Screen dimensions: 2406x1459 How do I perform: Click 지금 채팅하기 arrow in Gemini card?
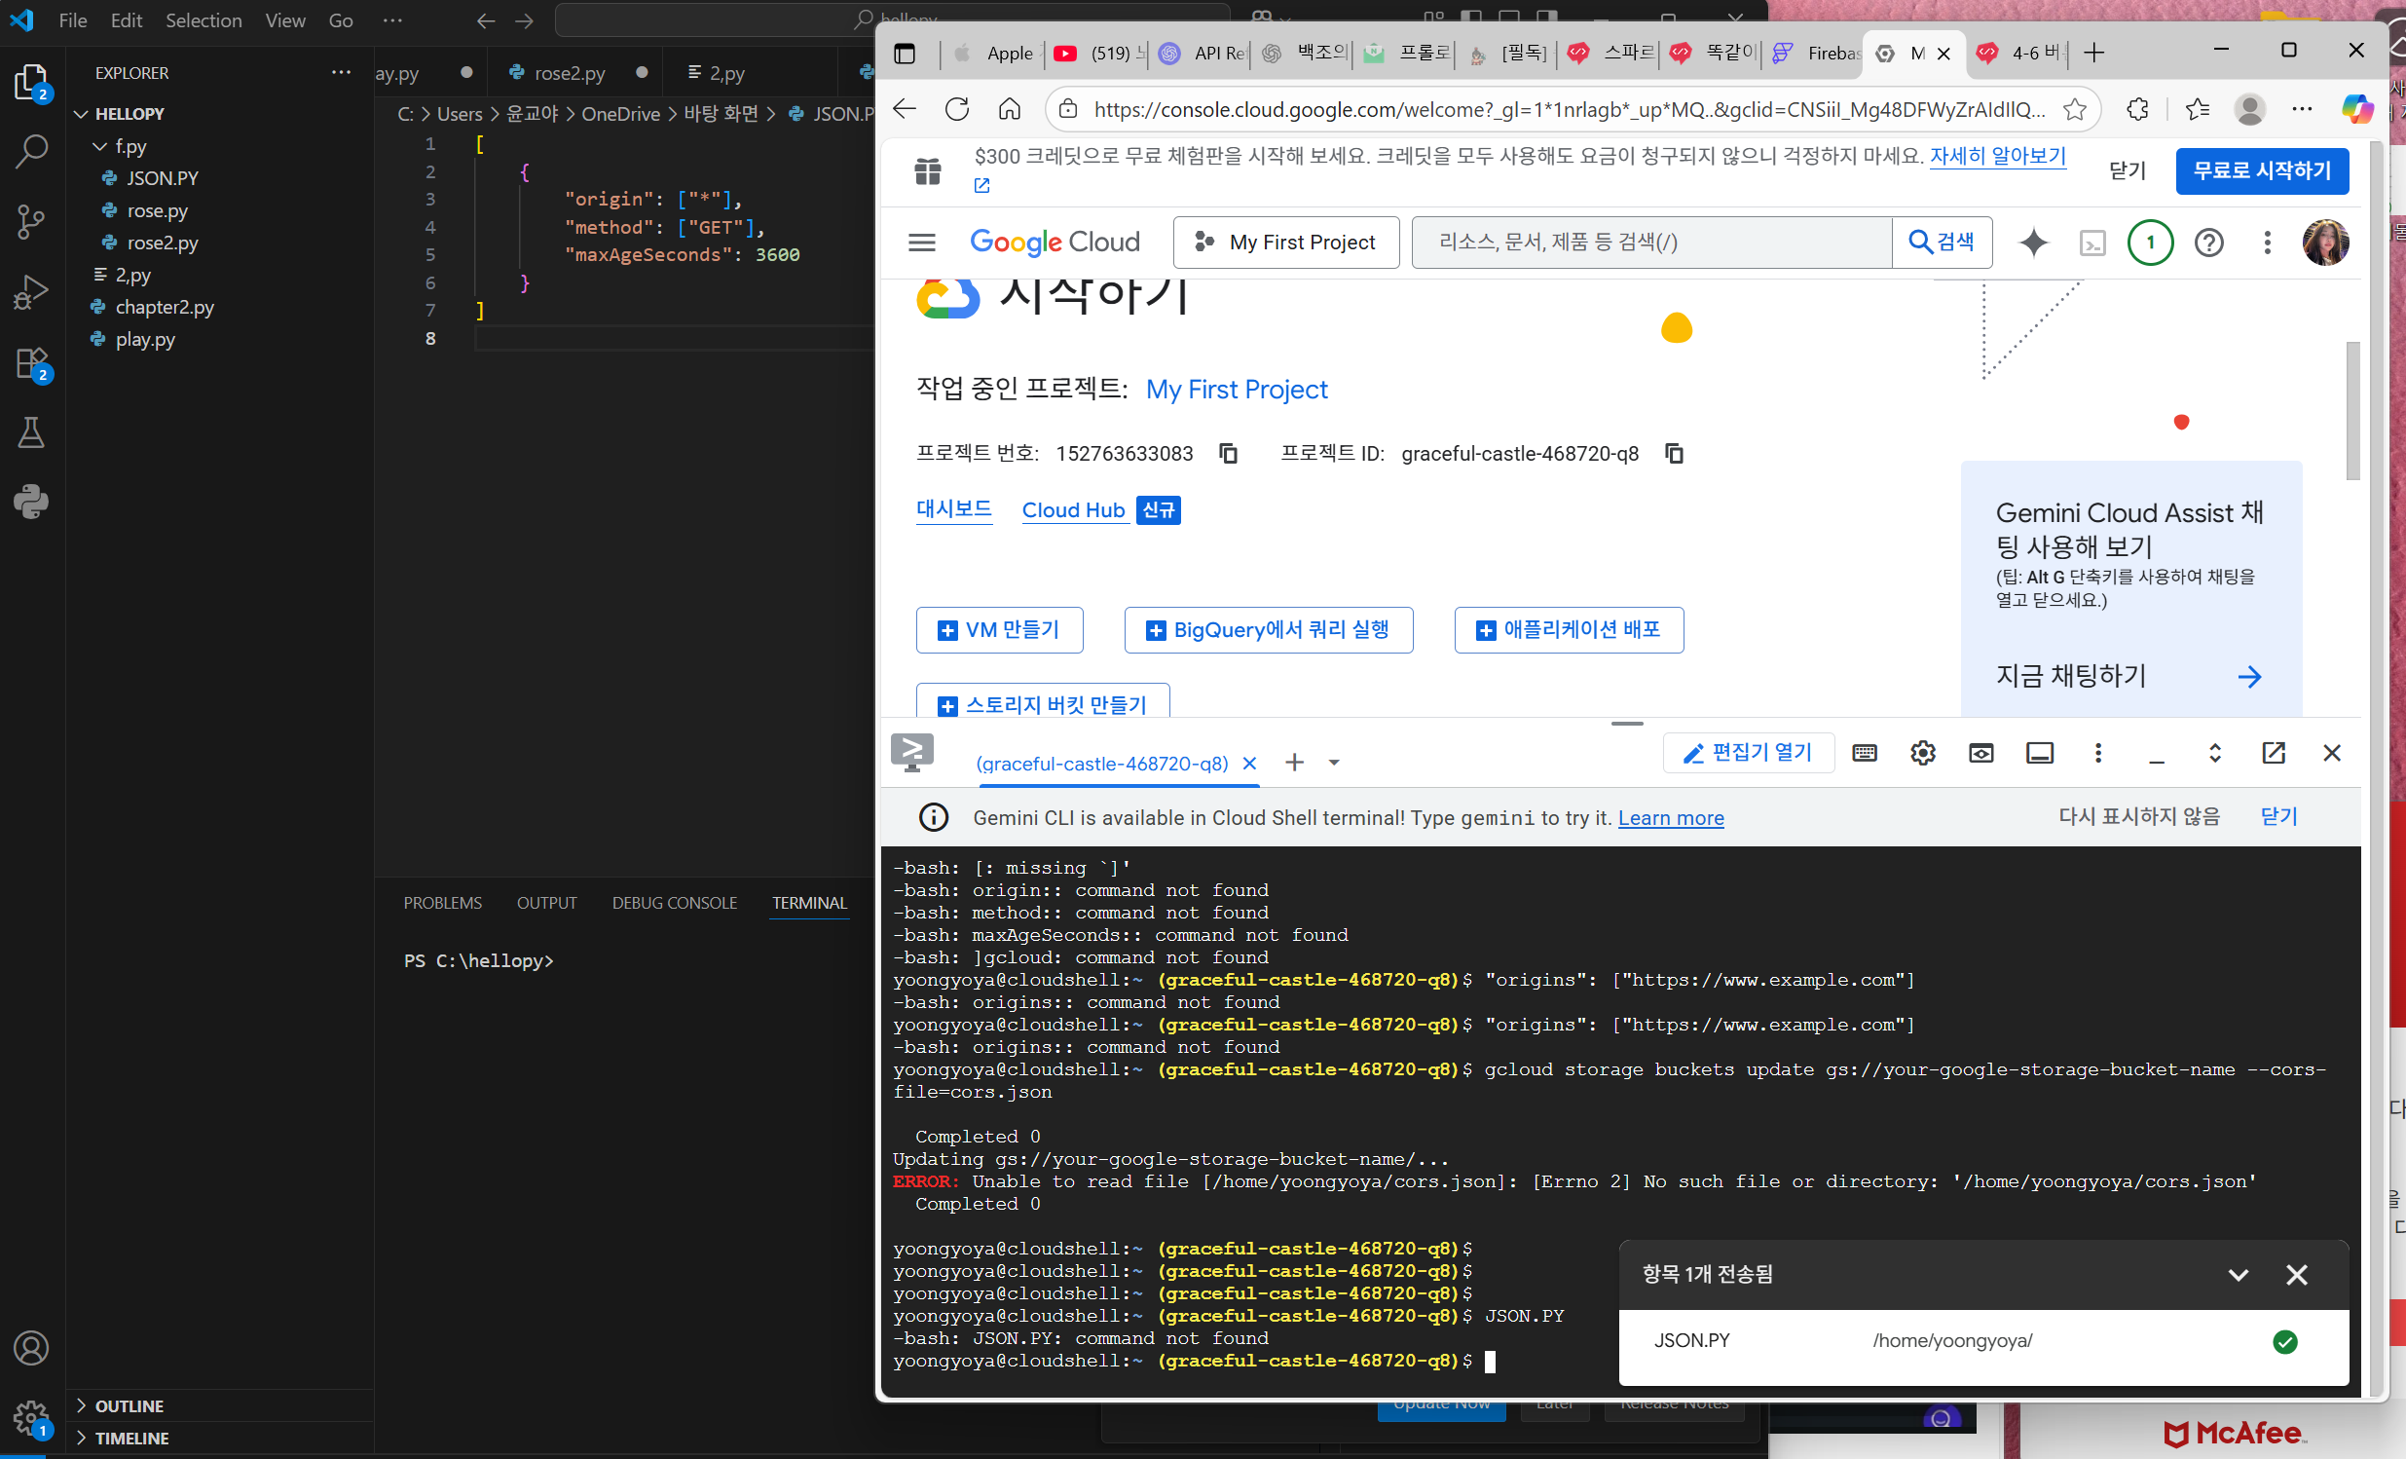pos(2250,677)
